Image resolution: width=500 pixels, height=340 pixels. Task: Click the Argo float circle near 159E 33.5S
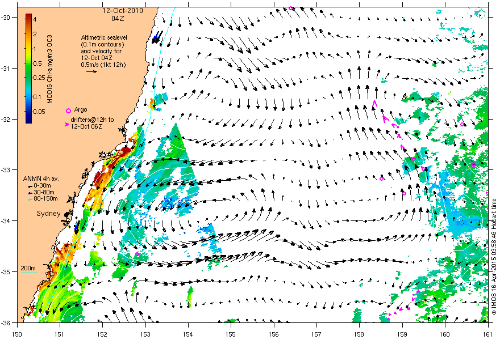pos(404,193)
